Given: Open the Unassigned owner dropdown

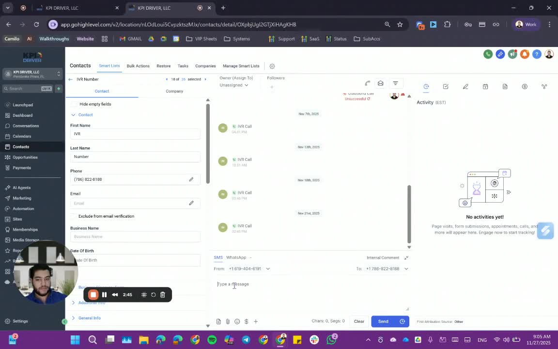Looking at the screenshot, I should coord(234,85).
